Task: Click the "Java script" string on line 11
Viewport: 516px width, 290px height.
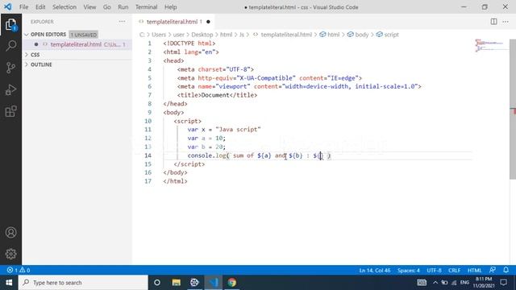Action: click(238, 130)
